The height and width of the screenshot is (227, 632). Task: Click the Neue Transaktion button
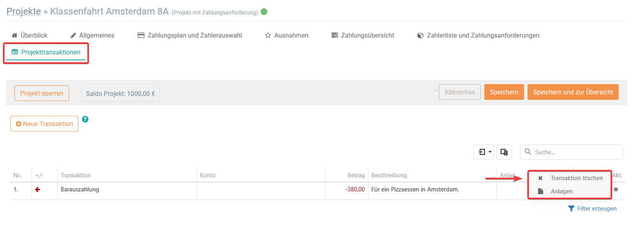pyautogui.click(x=44, y=124)
